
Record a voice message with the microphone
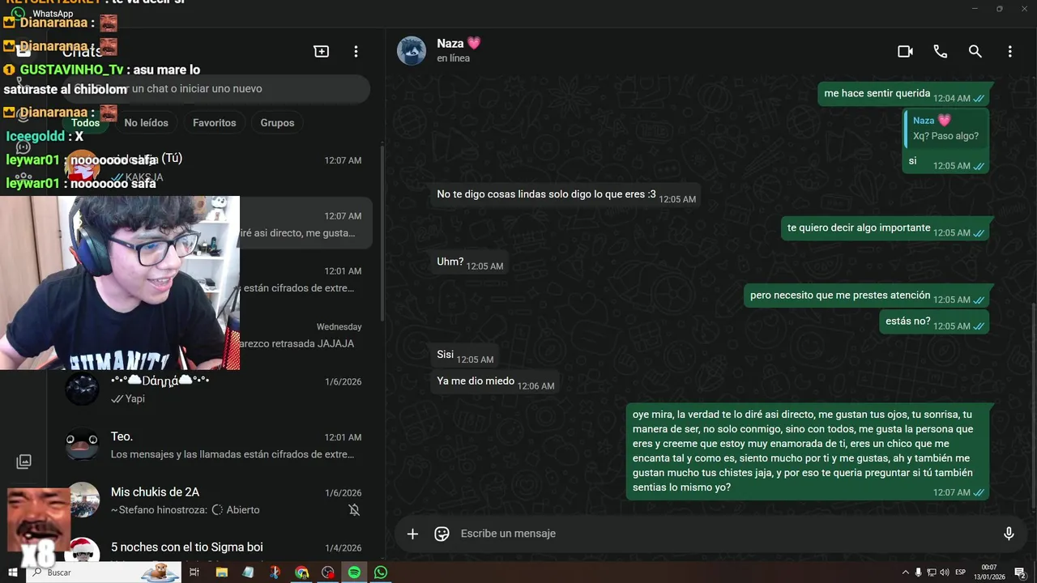point(1009,534)
